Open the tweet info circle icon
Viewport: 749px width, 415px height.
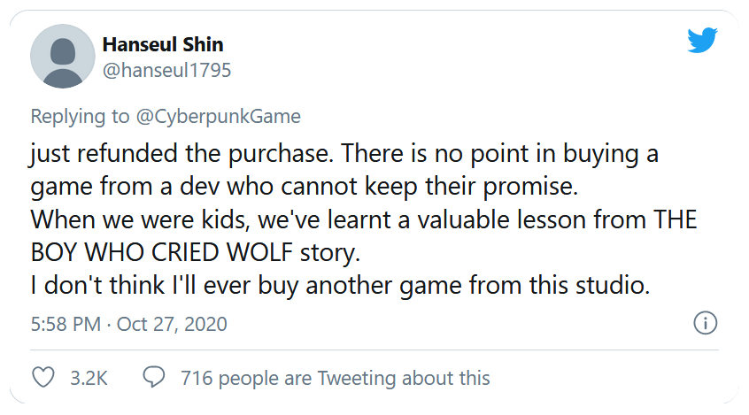(705, 324)
